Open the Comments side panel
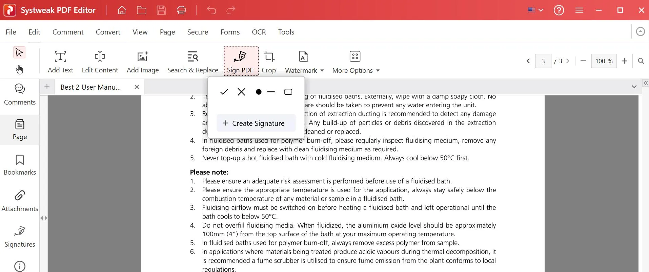This screenshot has width=649, height=272. coord(20,95)
